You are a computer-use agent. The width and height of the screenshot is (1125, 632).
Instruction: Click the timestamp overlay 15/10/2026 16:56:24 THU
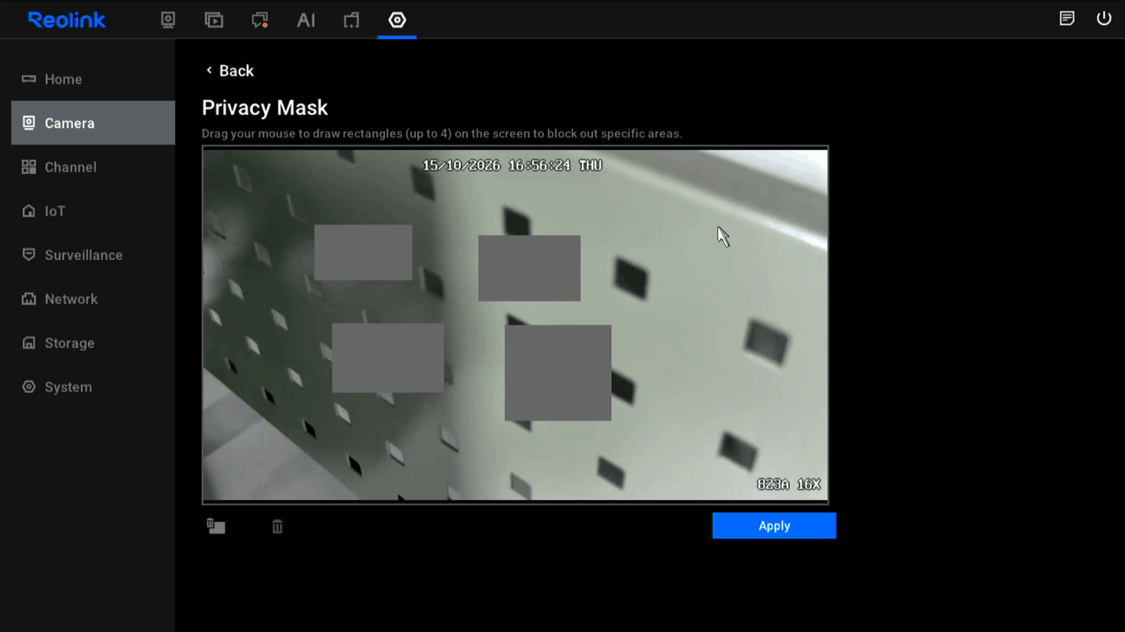click(x=512, y=165)
